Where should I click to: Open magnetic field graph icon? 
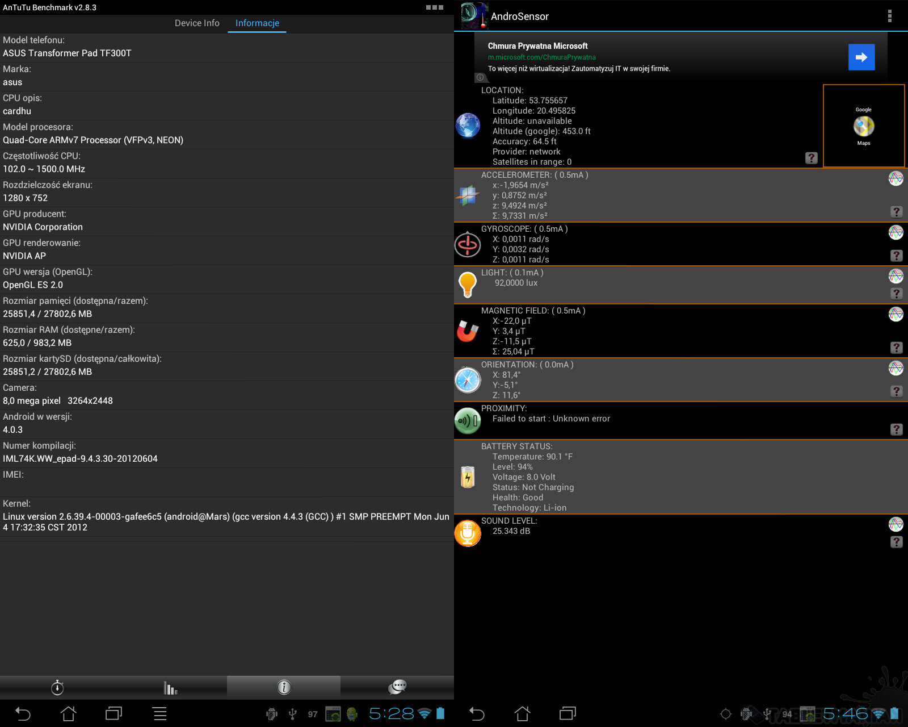(896, 314)
